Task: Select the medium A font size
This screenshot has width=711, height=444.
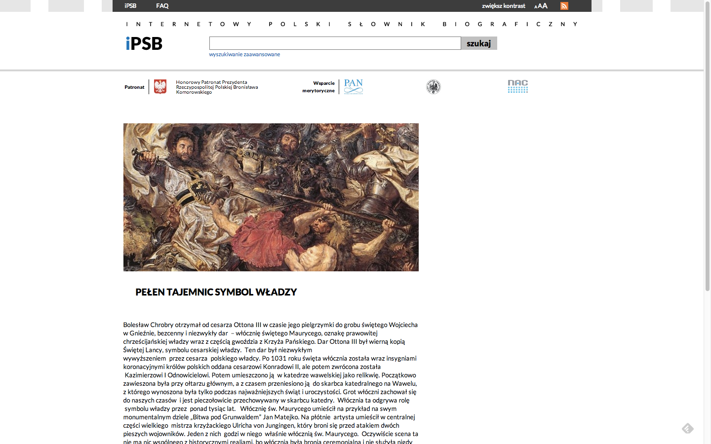Action: coord(539,6)
